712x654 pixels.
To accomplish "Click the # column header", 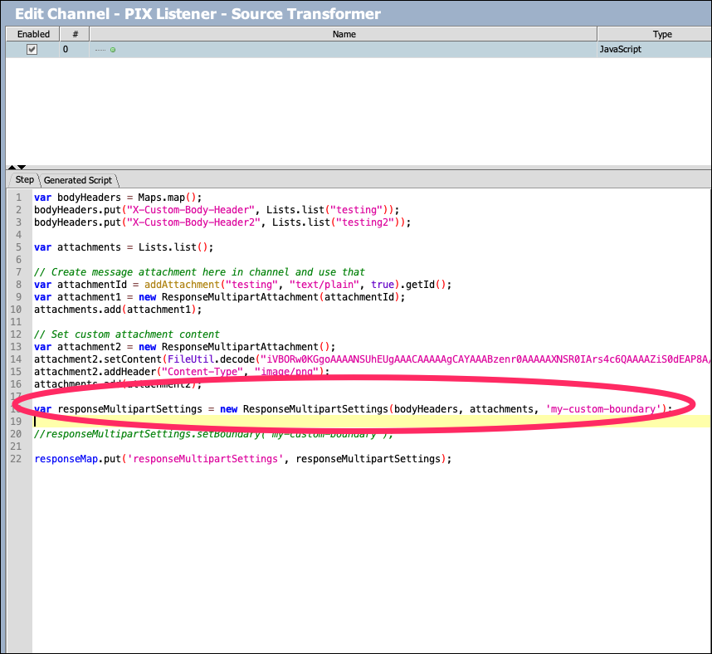I will pos(75,34).
